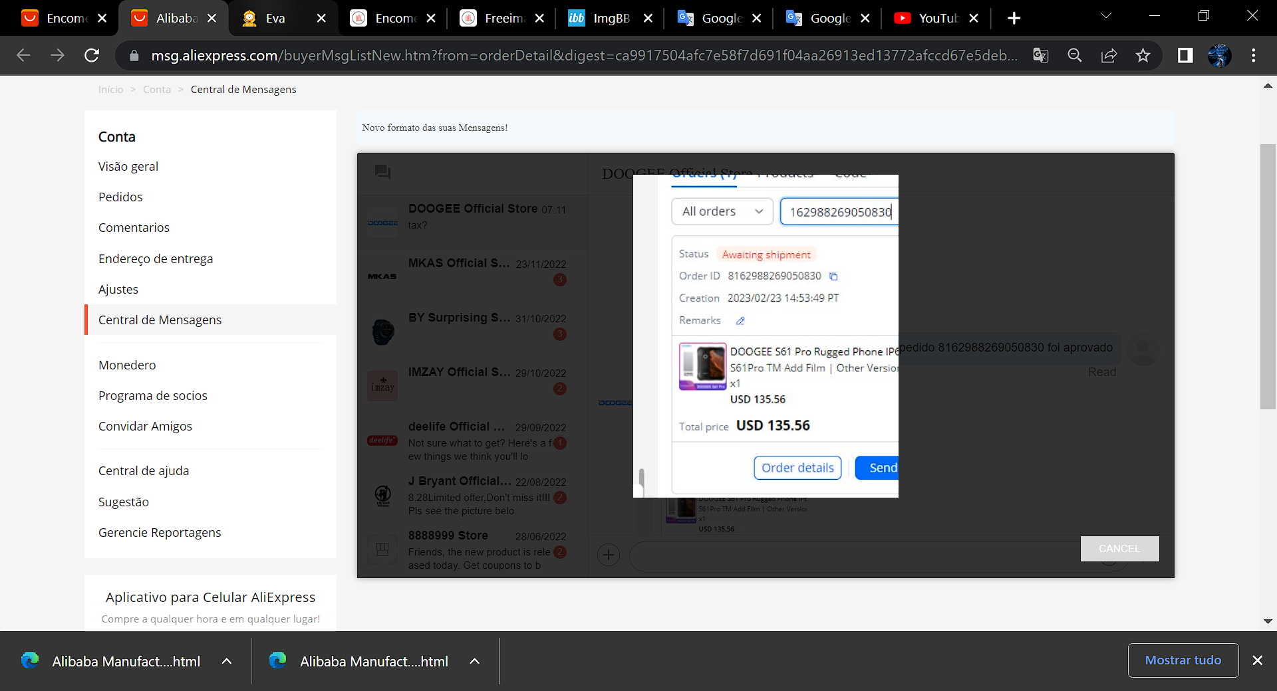Click the Conta breadcrumb link
1277x691 pixels.
157,89
